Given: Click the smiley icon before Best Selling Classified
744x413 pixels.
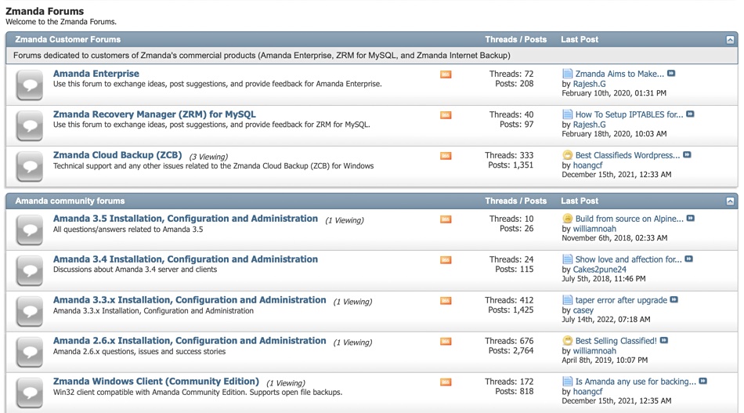Looking at the screenshot, I should coord(567,340).
